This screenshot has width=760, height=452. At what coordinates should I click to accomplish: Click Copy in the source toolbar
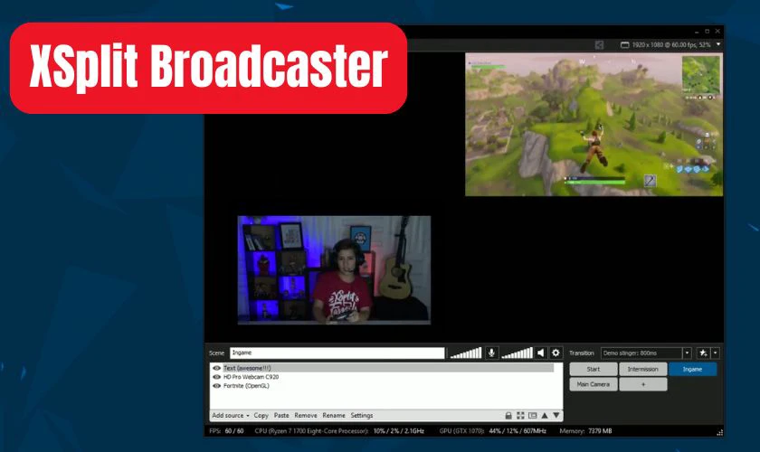click(261, 415)
